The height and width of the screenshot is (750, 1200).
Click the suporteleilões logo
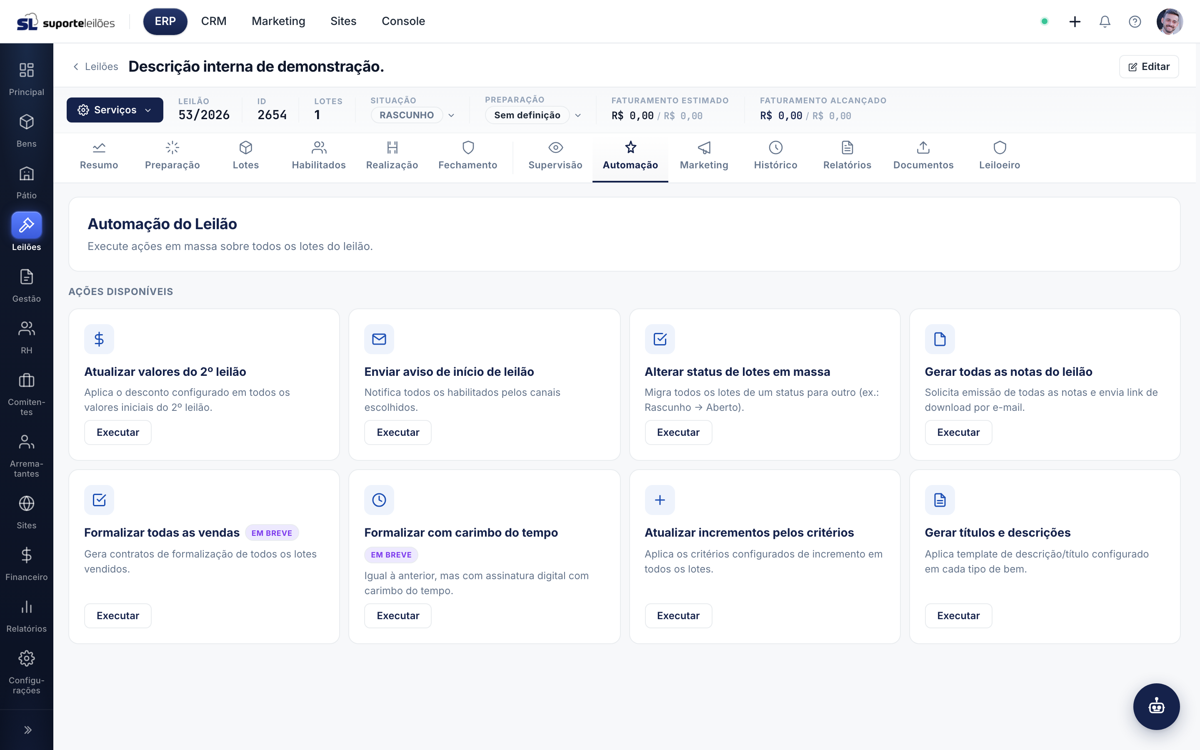66,22
